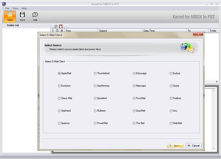Image resolution: width=221 pixels, height=159 pixels.
Task: Click the red stop icon above message list
Action: point(60,26)
